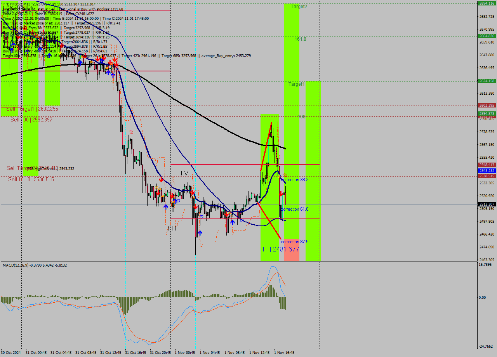
Task: Click the Target1 label on the chart
Action: click(297, 84)
